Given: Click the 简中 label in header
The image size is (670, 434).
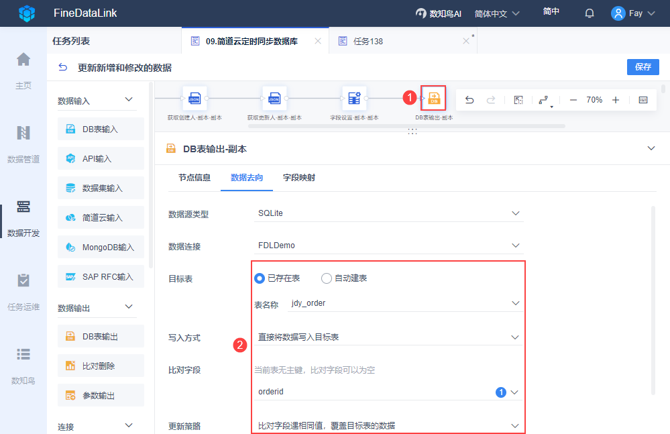Looking at the screenshot, I should pyautogui.click(x=551, y=11).
